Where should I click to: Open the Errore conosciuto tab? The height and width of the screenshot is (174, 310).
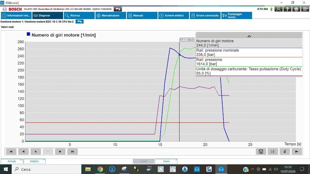(205, 15)
